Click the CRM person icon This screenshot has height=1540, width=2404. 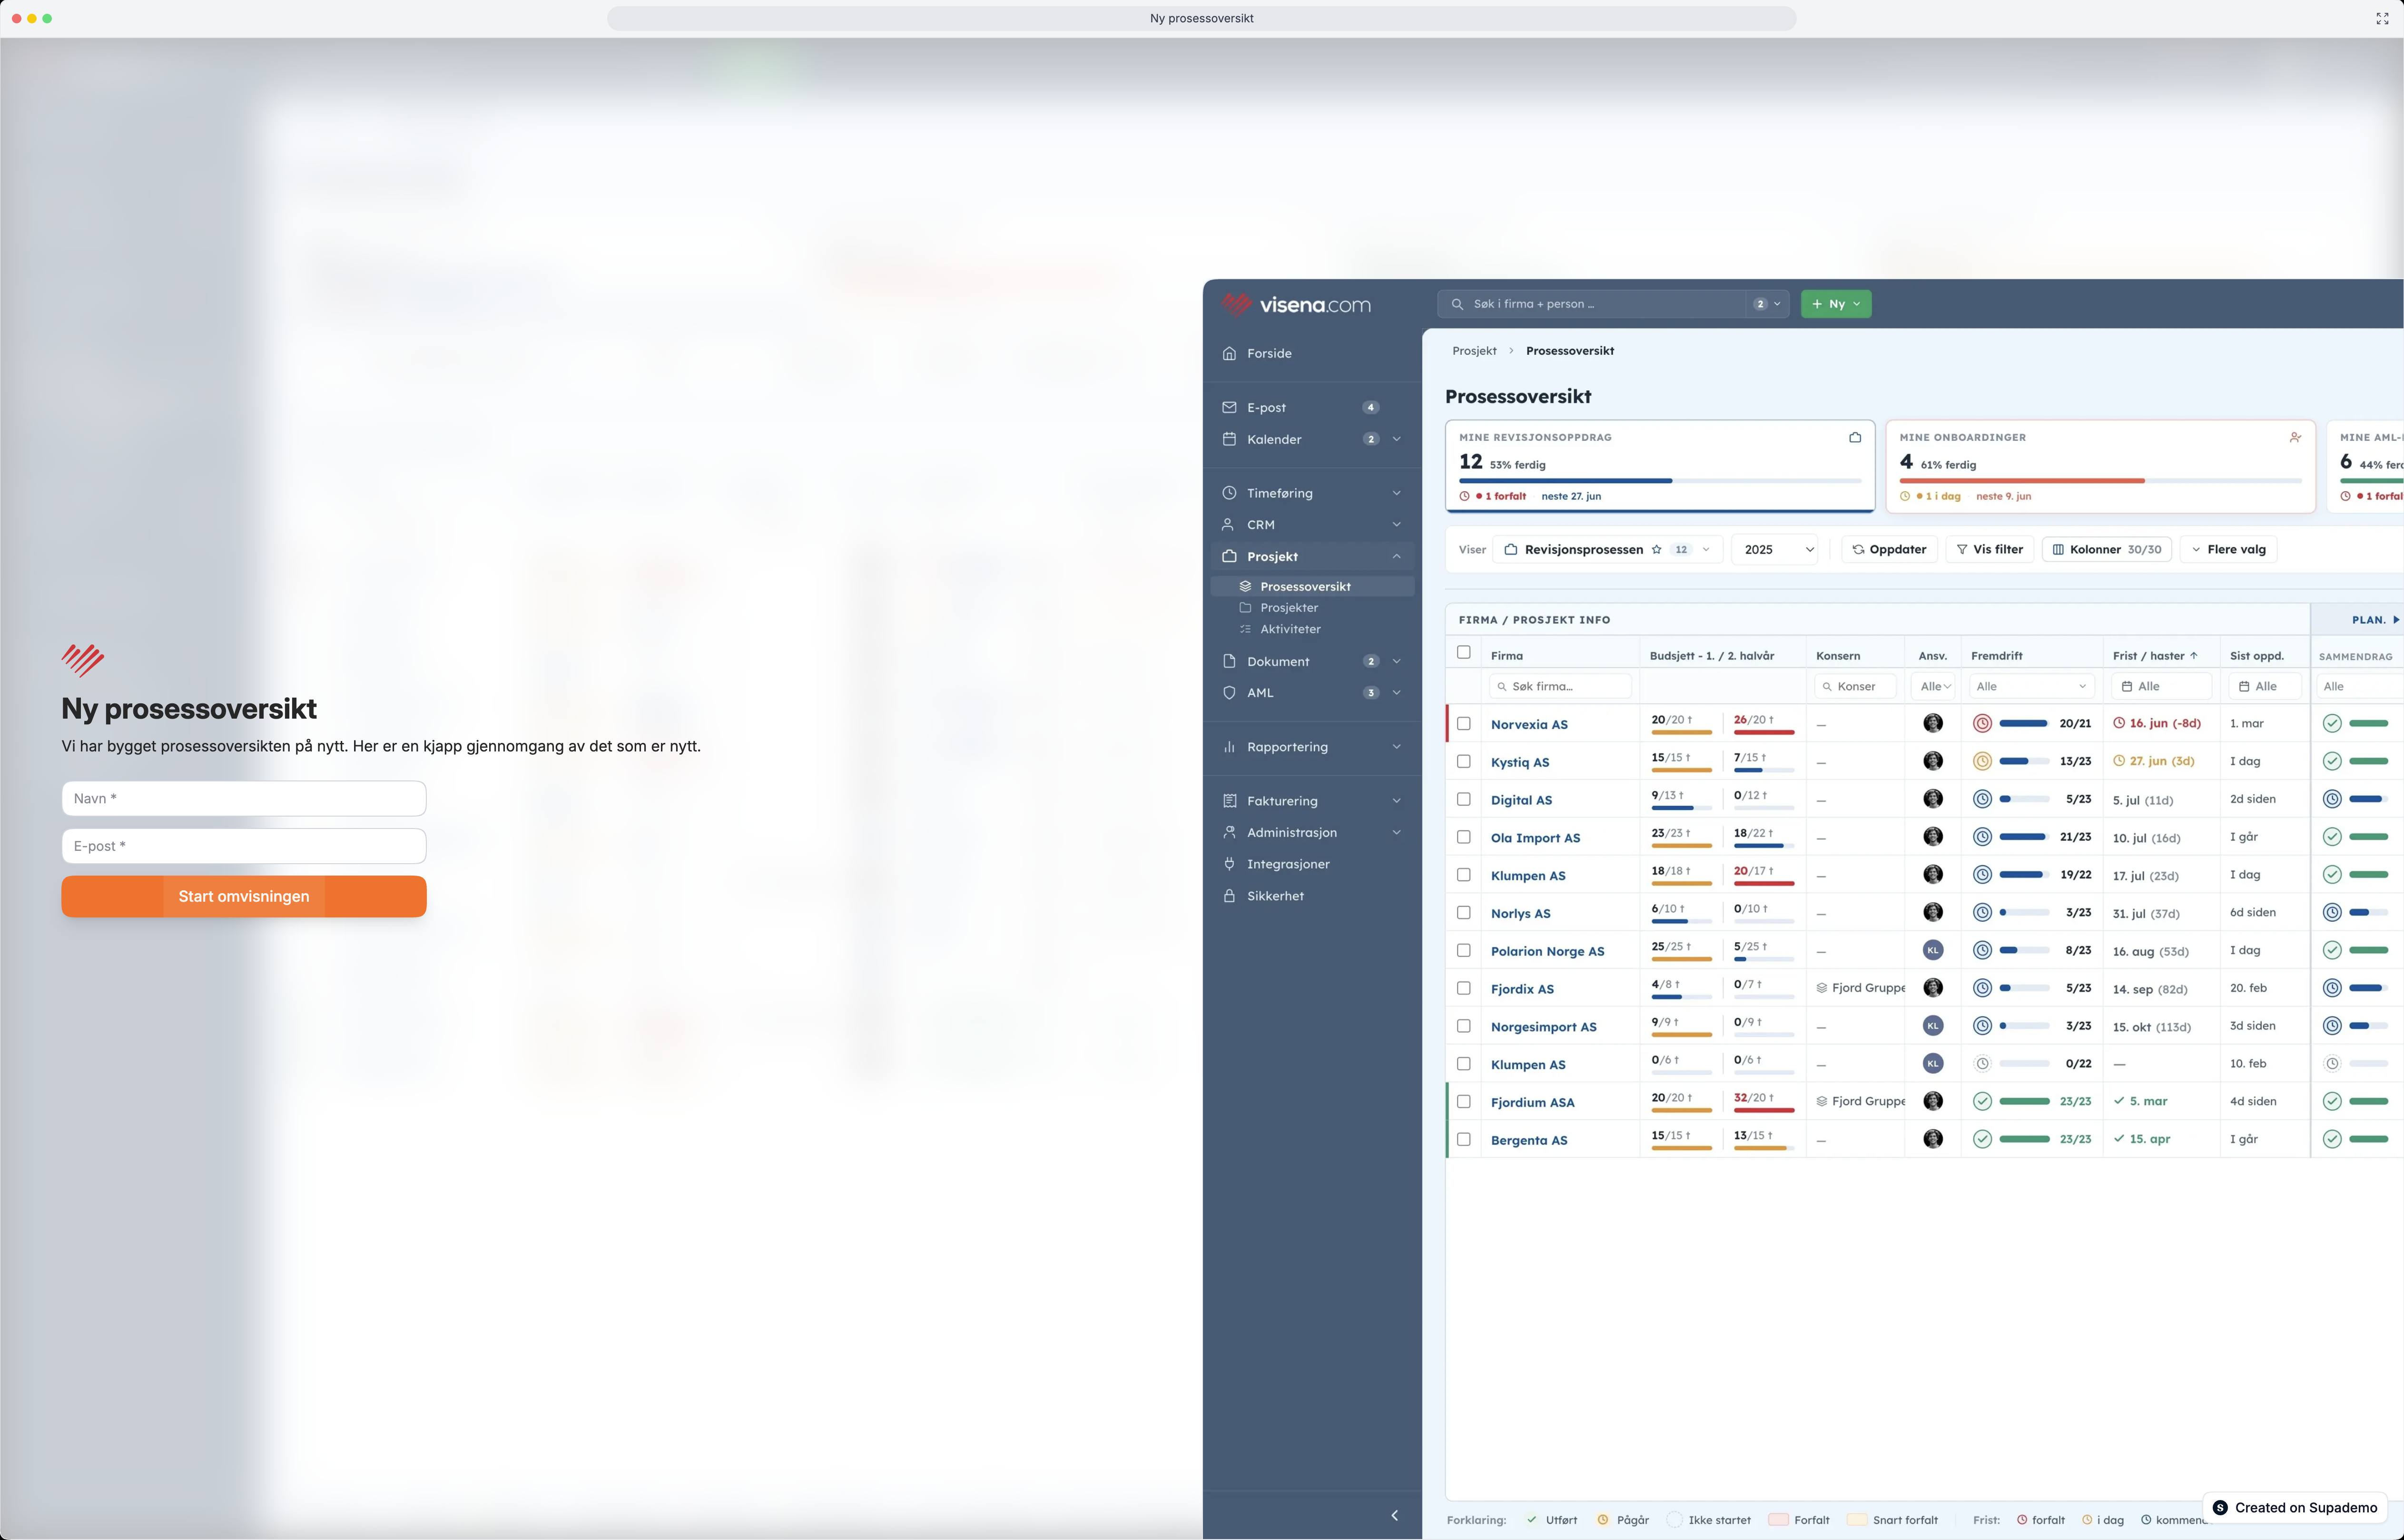pyautogui.click(x=1229, y=525)
